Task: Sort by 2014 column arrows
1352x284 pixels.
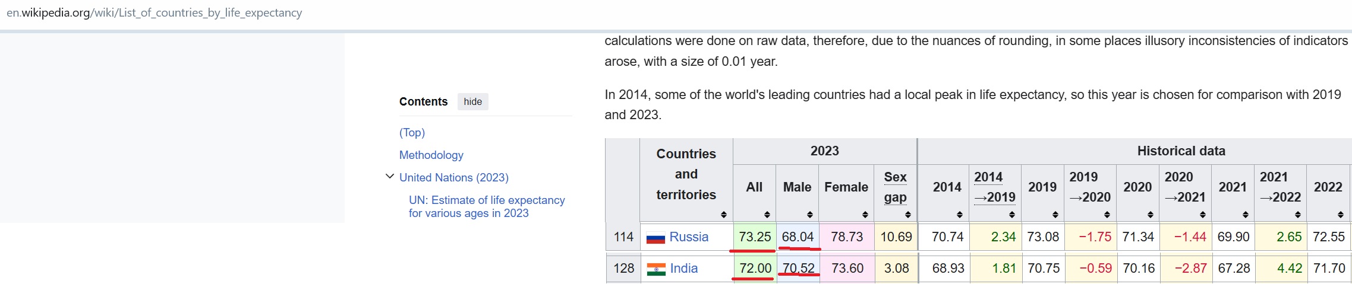Action: tap(960, 215)
